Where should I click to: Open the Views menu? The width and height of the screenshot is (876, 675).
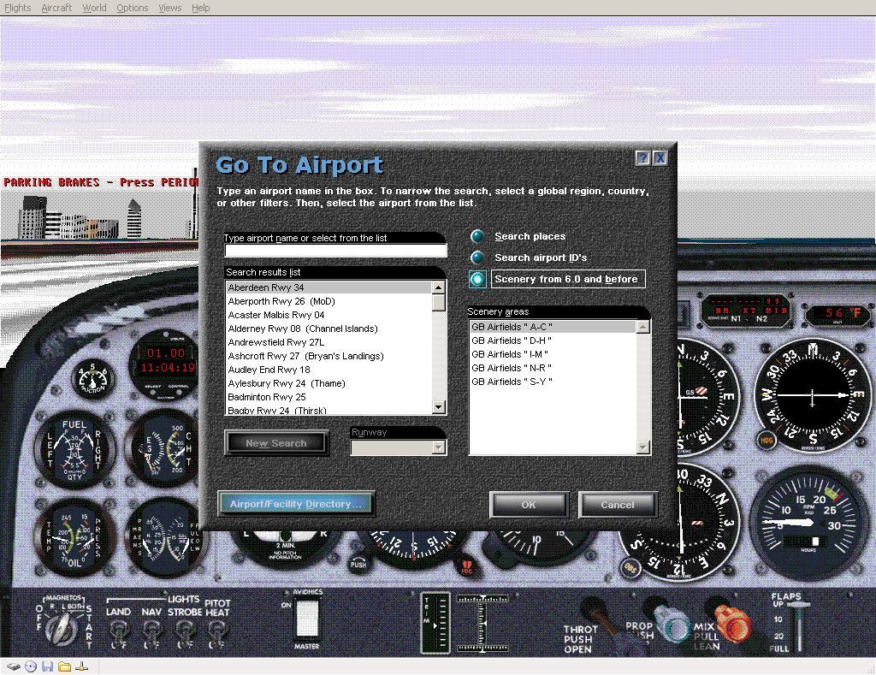point(170,8)
